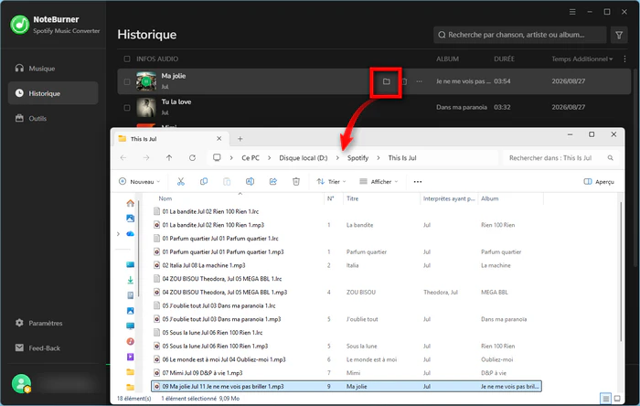Click Spotify breadcrumb folder
640x406 pixels.
(357, 158)
